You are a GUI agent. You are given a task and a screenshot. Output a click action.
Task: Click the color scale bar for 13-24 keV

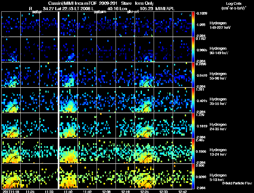[193, 151]
